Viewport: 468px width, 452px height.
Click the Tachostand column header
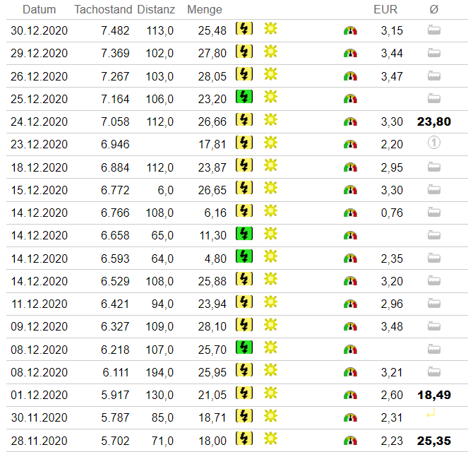click(x=103, y=9)
